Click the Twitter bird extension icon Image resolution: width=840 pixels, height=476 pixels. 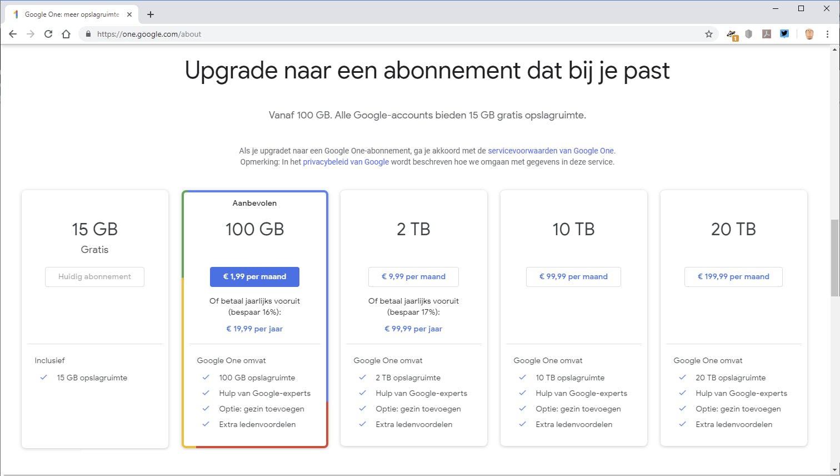[784, 34]
